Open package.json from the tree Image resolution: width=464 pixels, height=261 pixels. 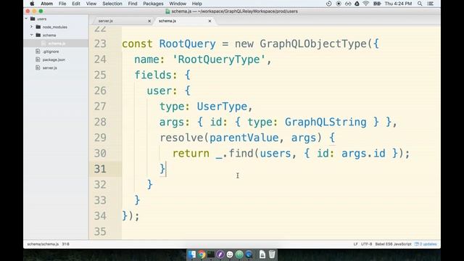point(54,59)
